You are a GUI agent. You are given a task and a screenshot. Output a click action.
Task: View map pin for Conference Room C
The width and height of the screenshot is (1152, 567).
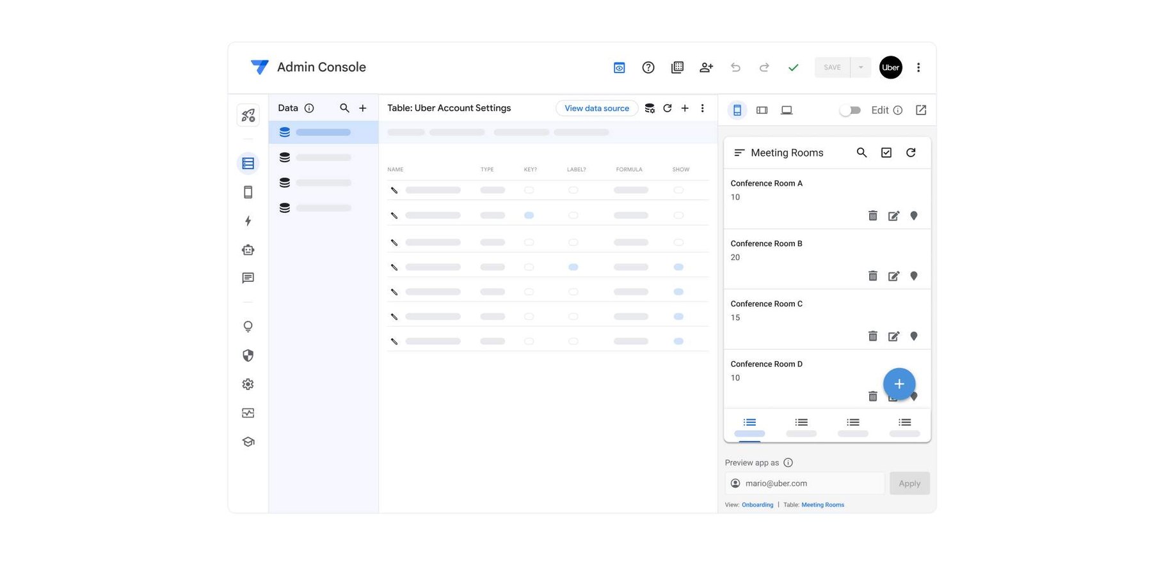pos(914,336)
